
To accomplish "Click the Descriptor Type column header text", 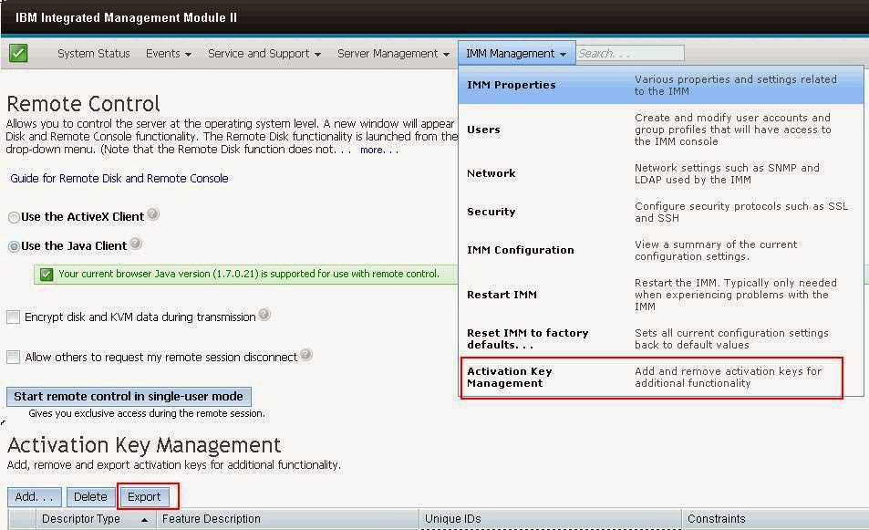I will pyautogui.click(x=81, y=519).
